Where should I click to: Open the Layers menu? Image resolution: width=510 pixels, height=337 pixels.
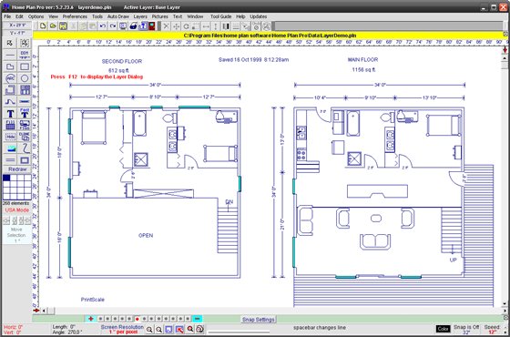(140, 16)
